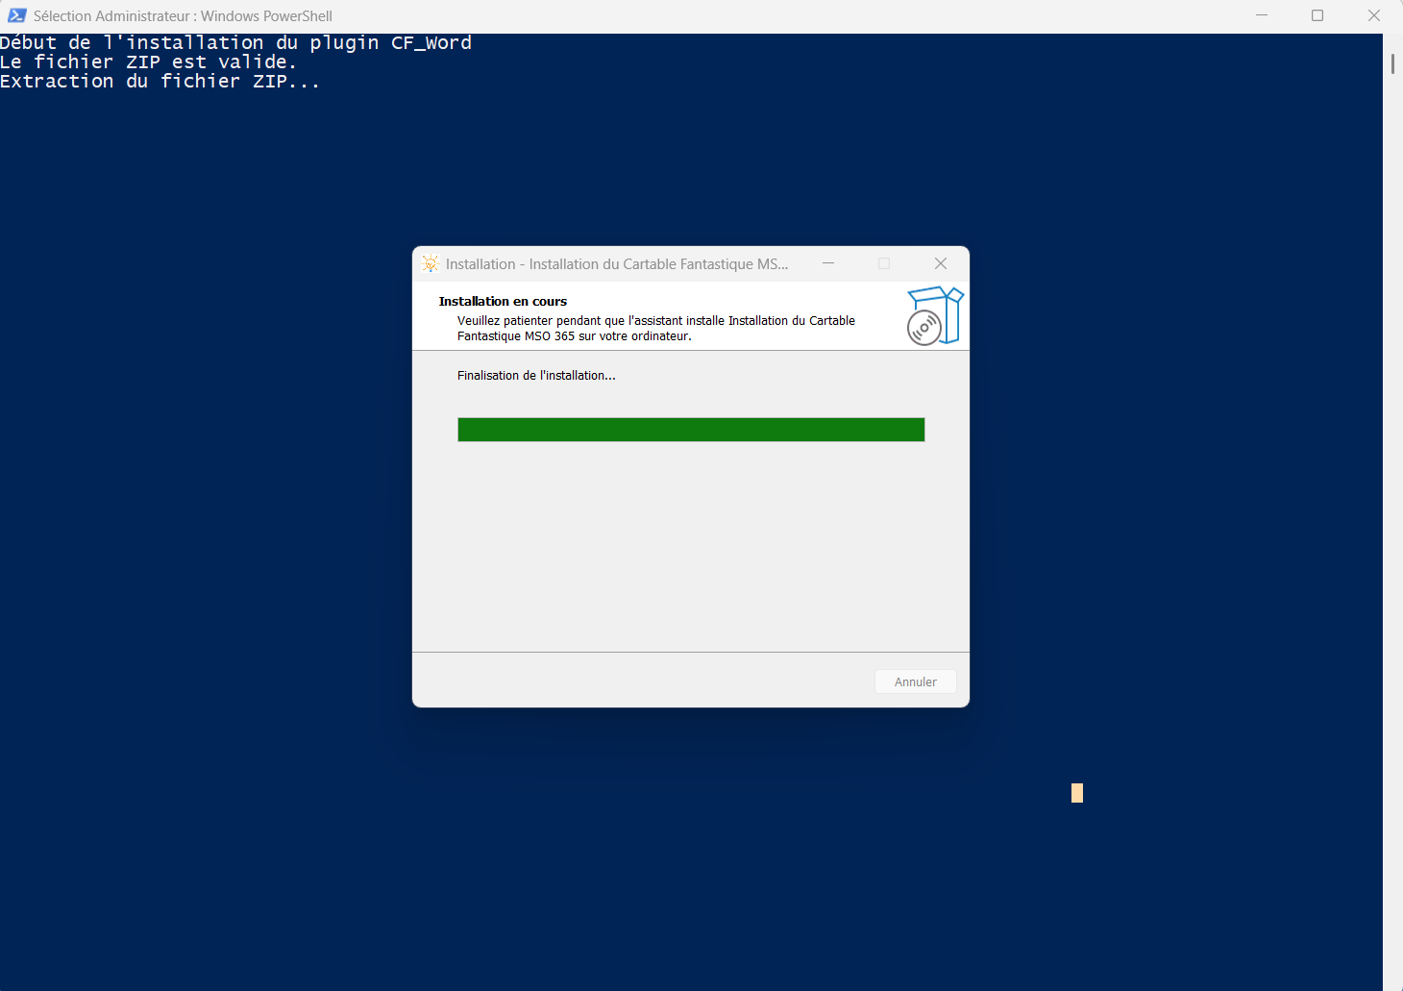
Task: Click the "Veuillez patienter" description text
Action: click(656, 329)
